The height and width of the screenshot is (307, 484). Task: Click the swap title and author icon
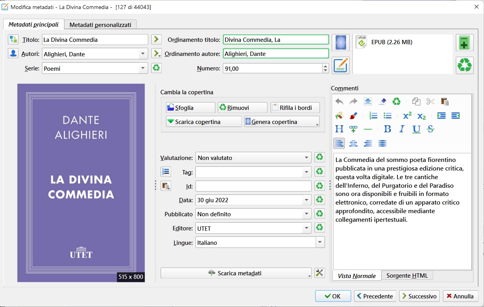coord(13,39)
